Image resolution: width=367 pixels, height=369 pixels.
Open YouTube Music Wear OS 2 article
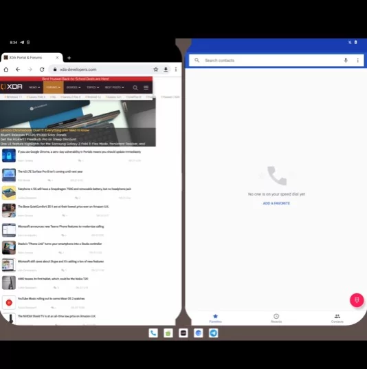[x=52, y=299]
